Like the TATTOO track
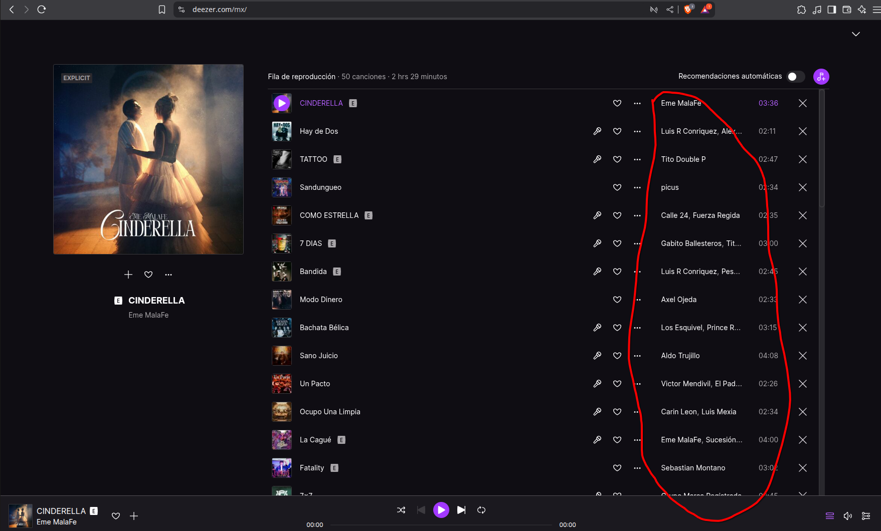The image size is (881, 531). 617,159
